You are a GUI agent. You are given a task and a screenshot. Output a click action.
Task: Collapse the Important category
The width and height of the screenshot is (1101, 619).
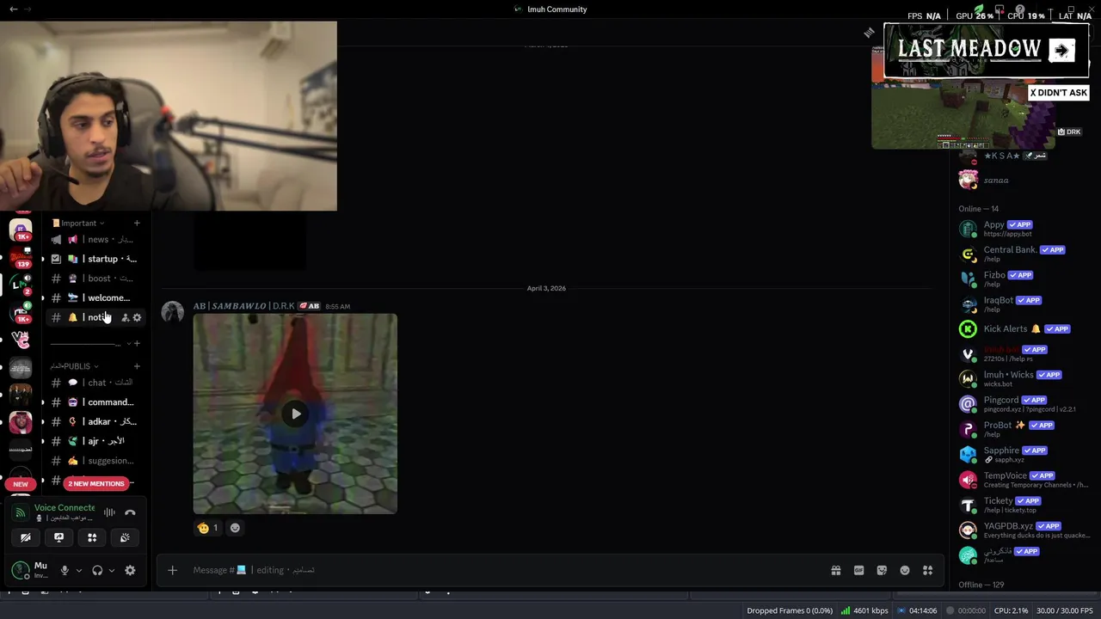point(78,223)
